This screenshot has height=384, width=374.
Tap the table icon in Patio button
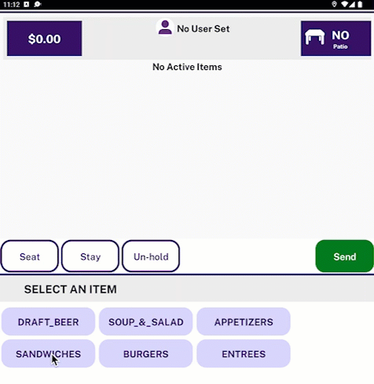(314, 37)
